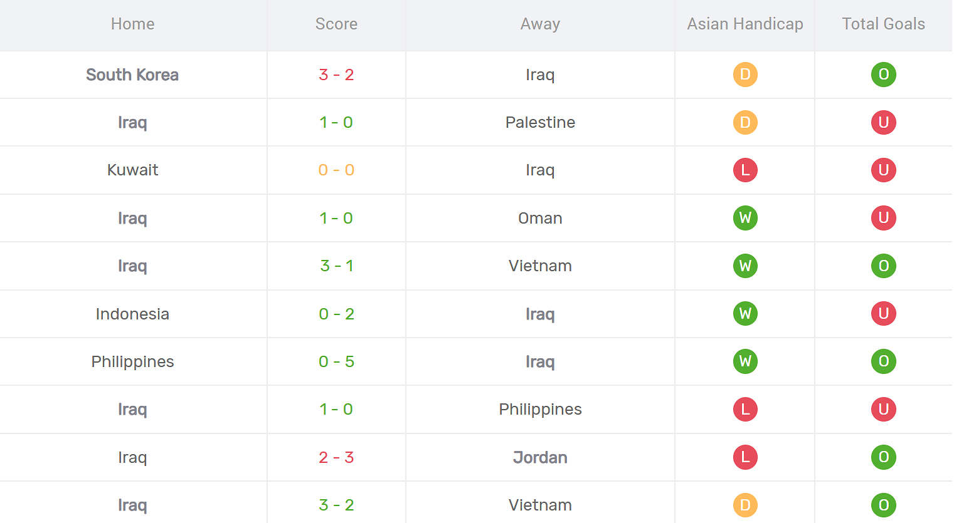The image size is (954, 523).
Task: Click the loss badge in Kuwait vs Iraq row
Action: (745, 170)
